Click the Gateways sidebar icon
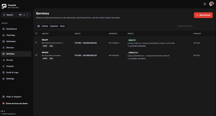 click(4, 41)
